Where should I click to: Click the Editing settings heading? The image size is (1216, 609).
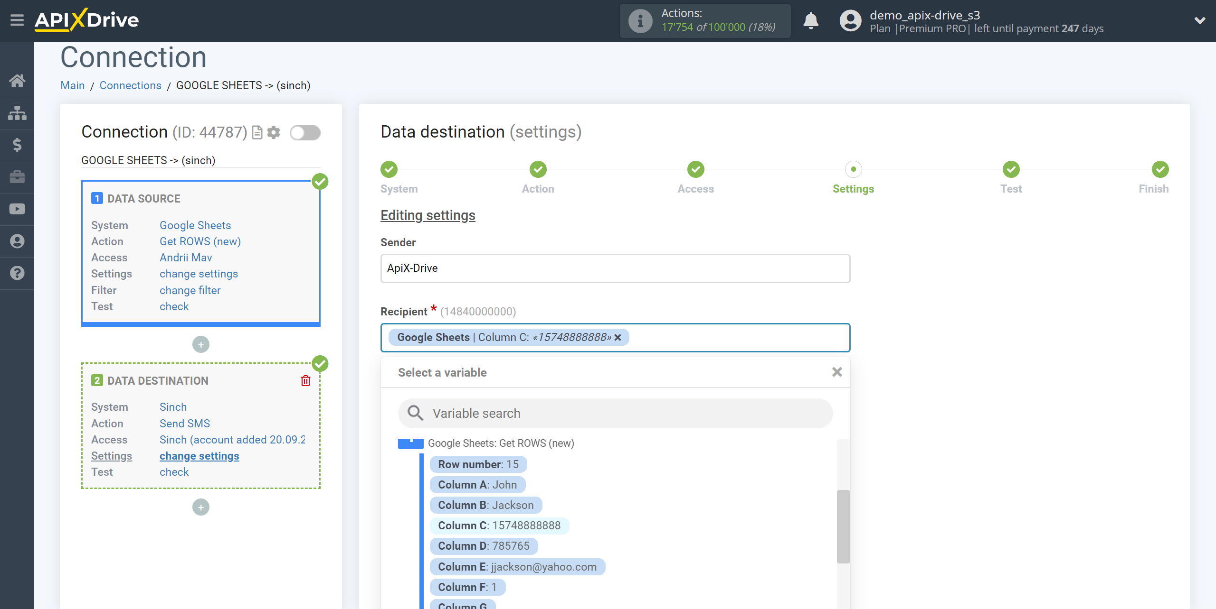(427, 215)
